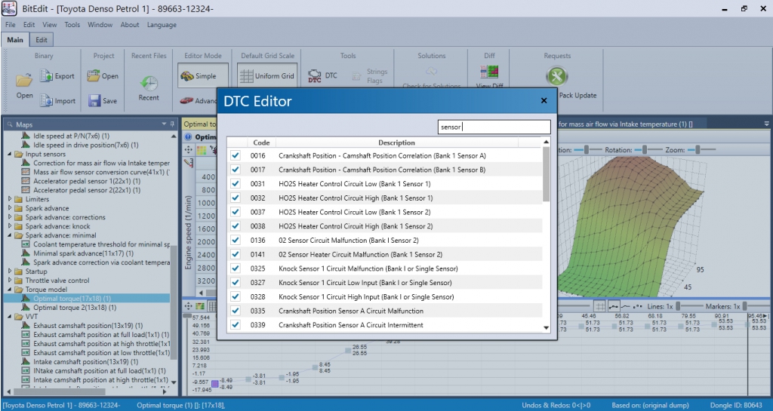Click the View Diff icon
This screenshot has height=411, width=773.
click(x=489, y=72)
